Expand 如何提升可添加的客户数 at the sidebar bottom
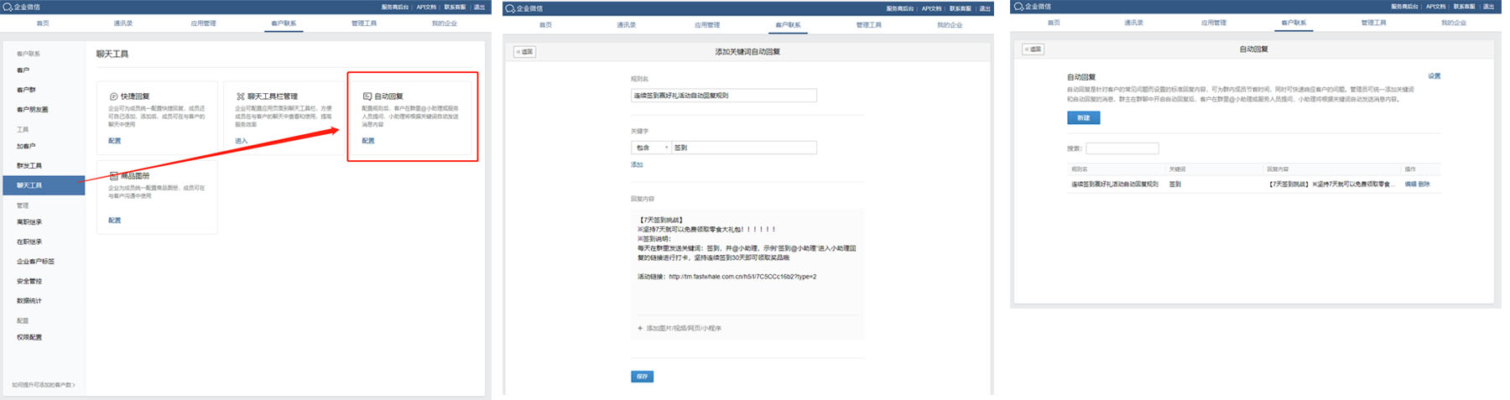The width and height of the screenshot is (1510, 400). point(44,385)
